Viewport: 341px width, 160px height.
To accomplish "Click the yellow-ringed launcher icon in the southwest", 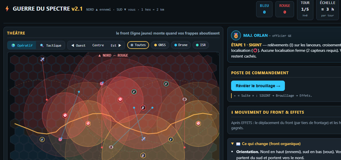I will pos(42,139).
